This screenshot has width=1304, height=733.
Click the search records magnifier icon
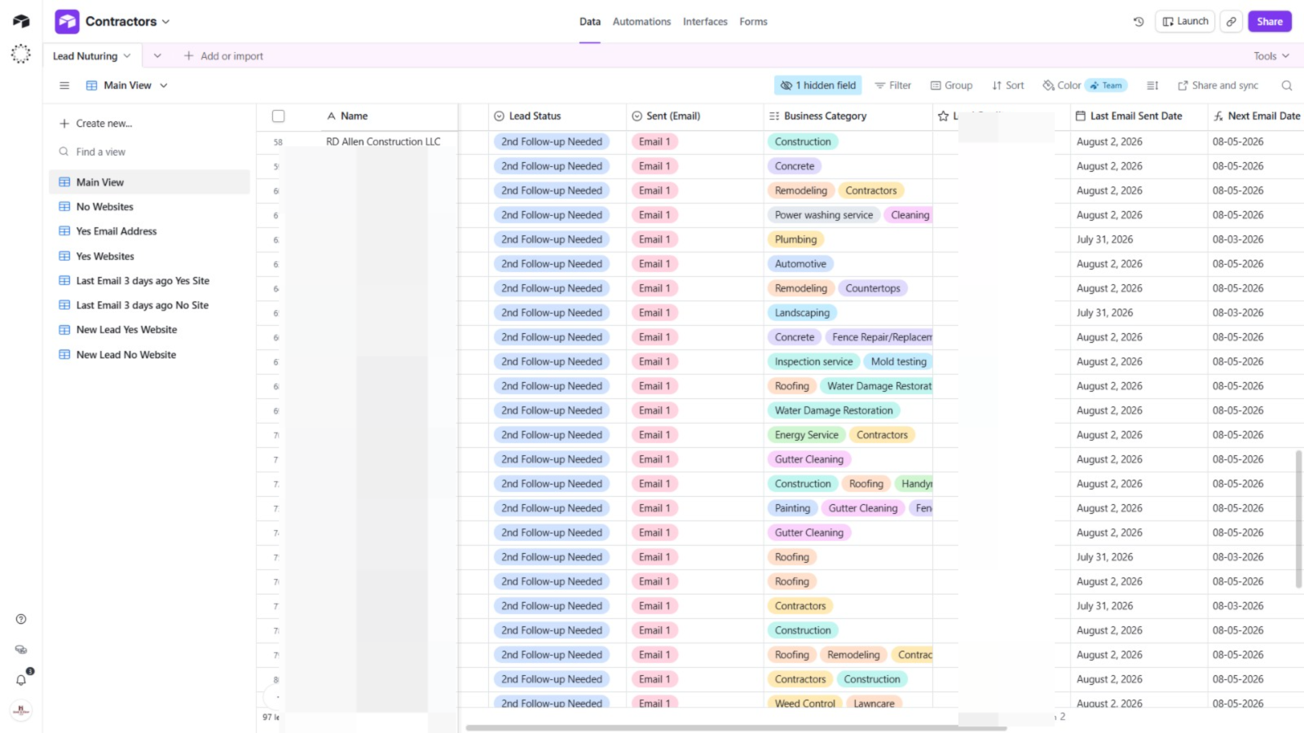[x=1287, y=86]
